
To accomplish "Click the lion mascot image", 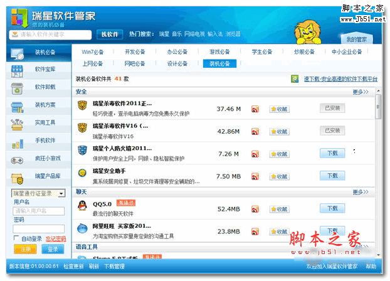I will point(307,33).
